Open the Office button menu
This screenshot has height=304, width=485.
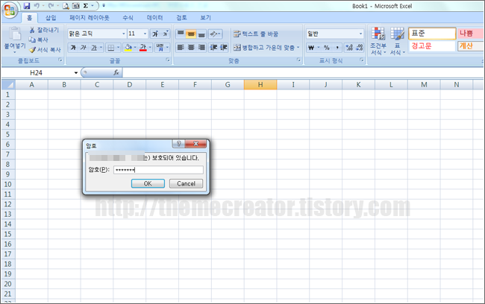(10, 11)
